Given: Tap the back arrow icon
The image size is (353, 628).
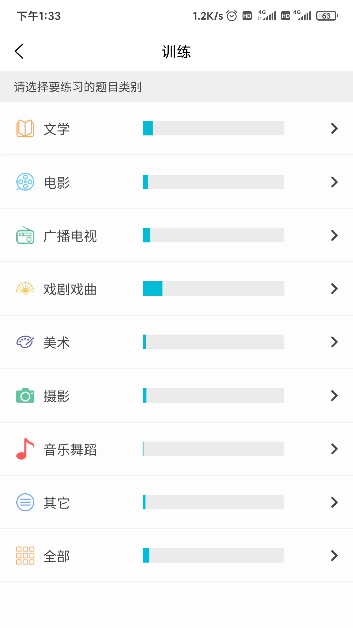Looking at the screenshot, I should click(x=19, y=51).
